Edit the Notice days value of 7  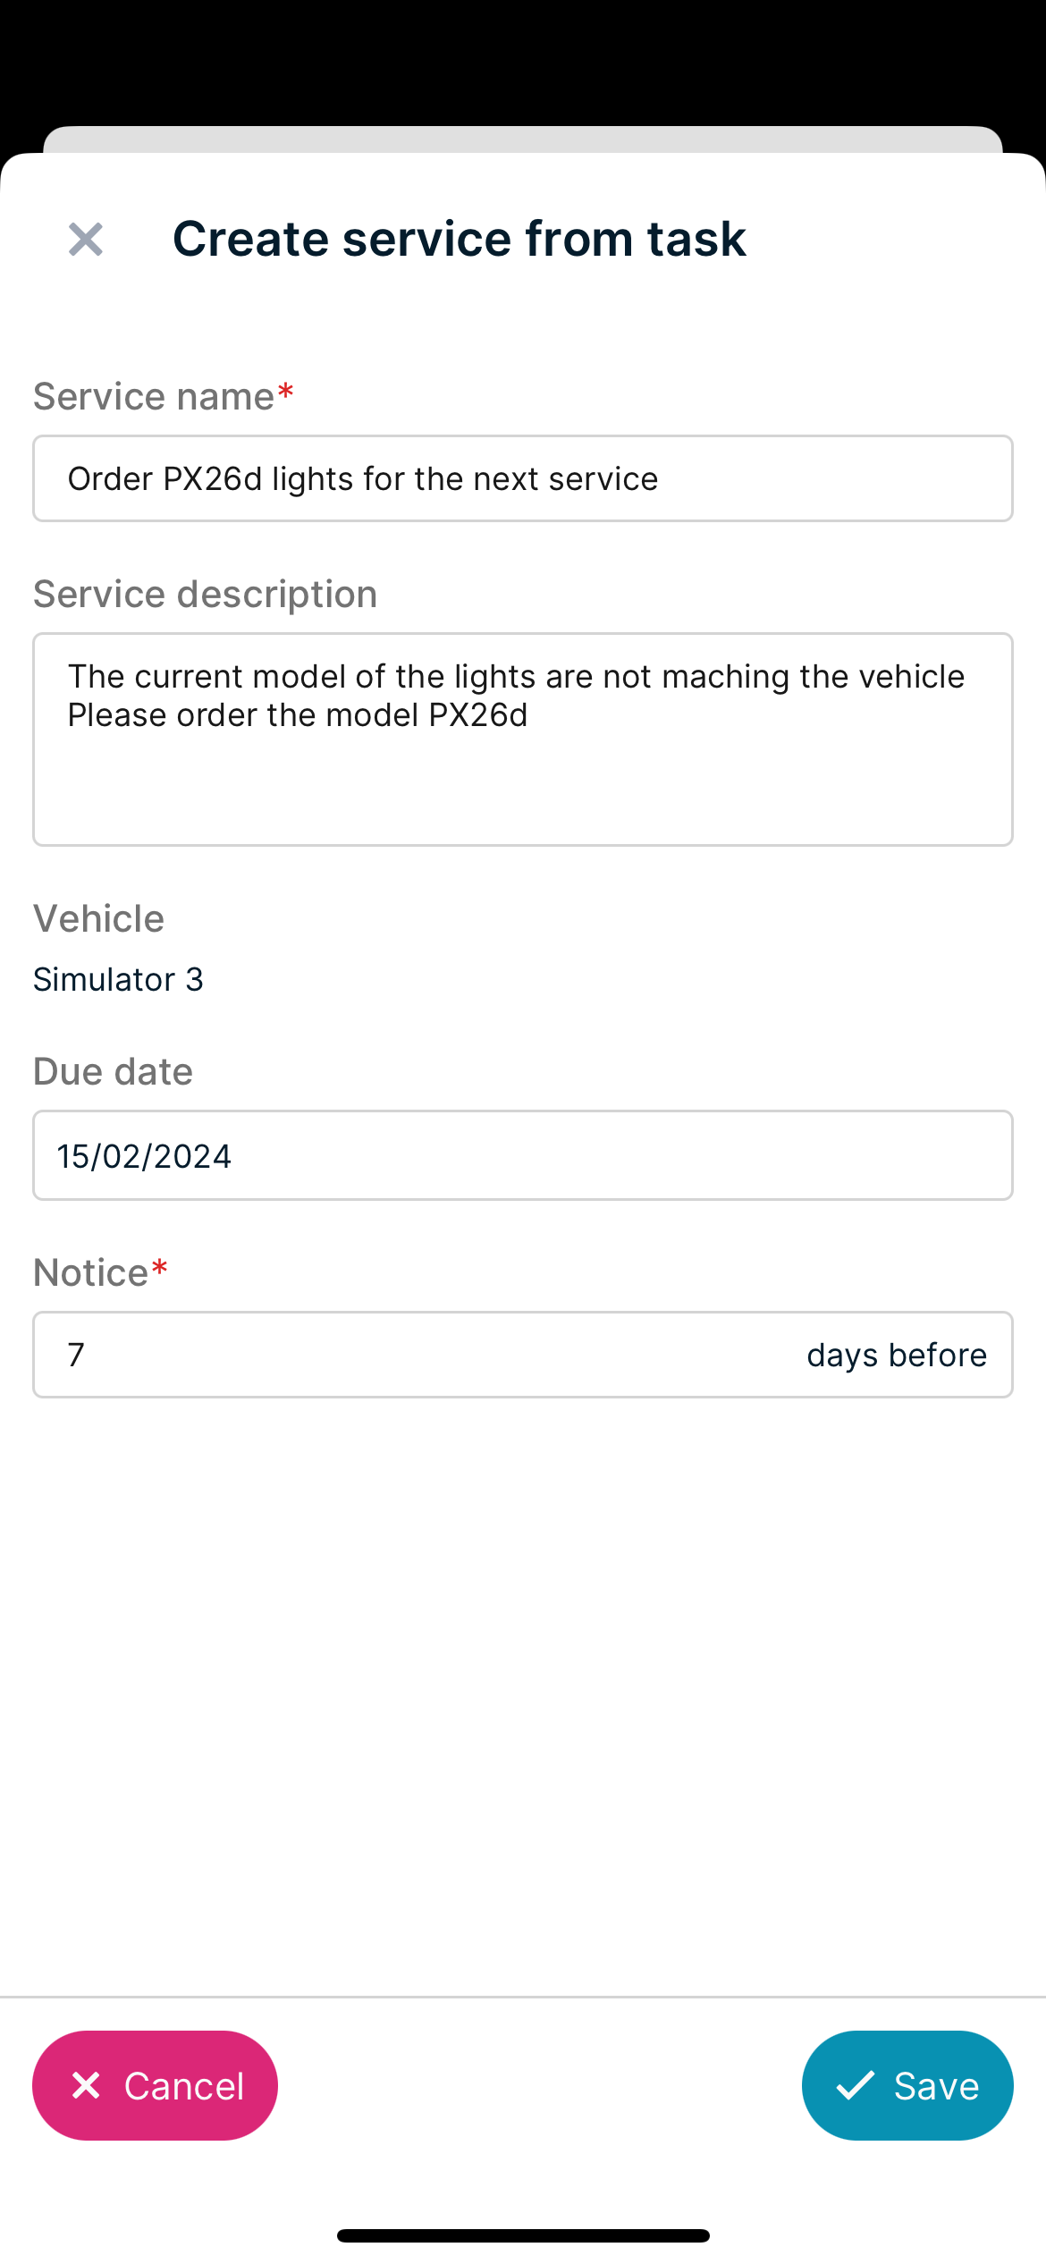420,1355
